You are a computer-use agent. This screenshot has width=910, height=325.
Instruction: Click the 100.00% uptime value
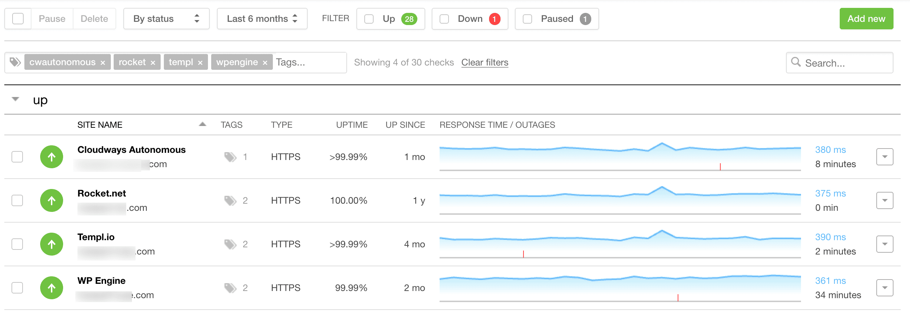(x=349, y=200)
